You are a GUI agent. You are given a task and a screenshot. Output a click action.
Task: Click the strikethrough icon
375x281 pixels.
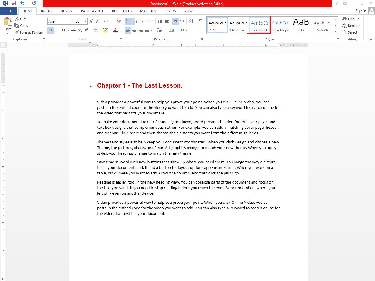pos(73,30)
